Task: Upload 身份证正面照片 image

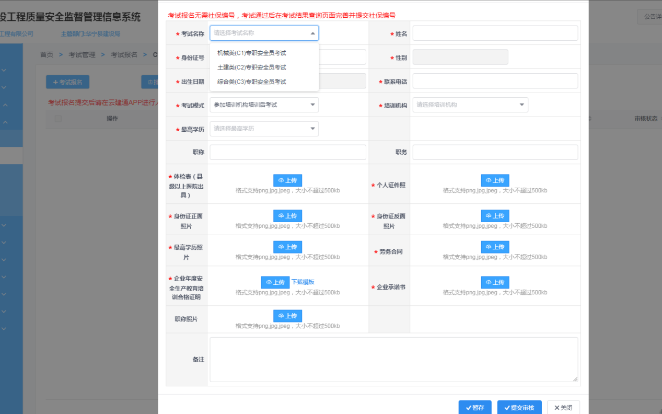Action: coord(287,216)
